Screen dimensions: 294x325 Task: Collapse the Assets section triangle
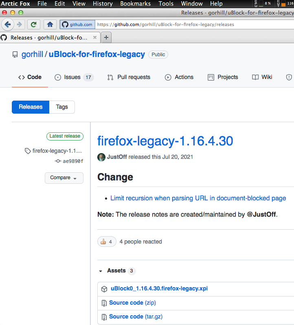pyautogui.click(x=101, y=271)
